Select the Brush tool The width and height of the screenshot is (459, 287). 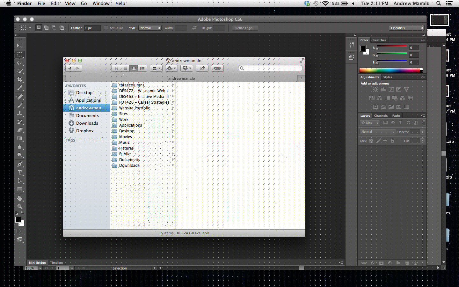coord(20,105)
